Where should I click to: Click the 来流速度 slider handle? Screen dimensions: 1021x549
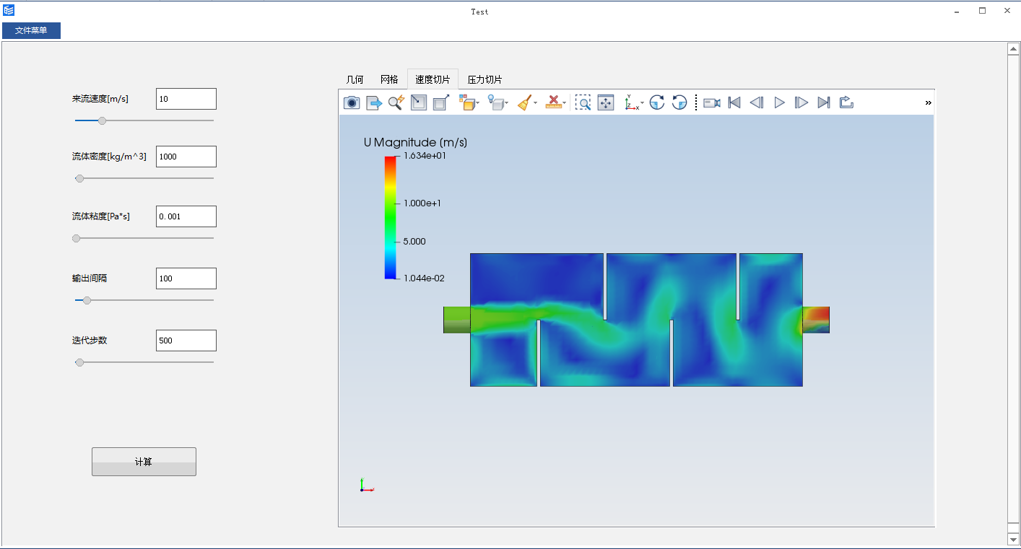click(102, 120)
